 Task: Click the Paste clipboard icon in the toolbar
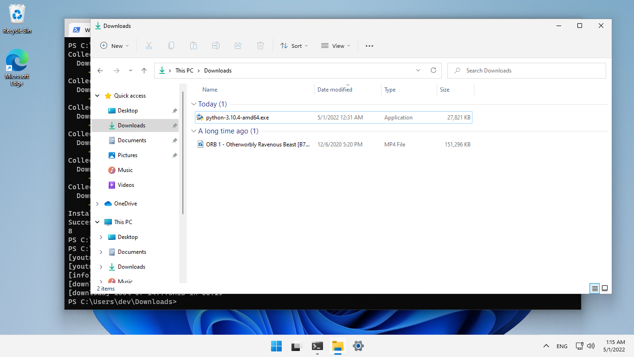pos(193,46)
